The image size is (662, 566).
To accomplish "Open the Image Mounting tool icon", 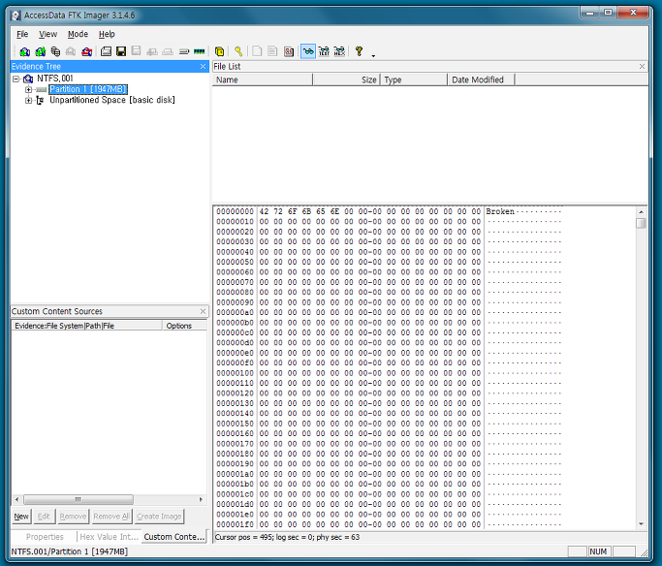I will pos(55,51).
